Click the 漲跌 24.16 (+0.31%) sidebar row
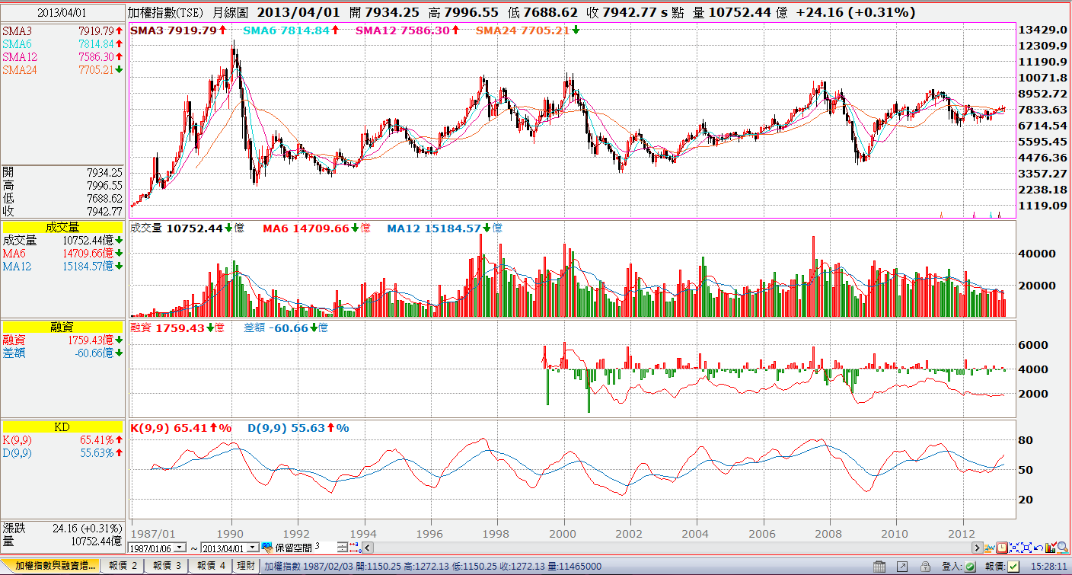The image size is (1072, 575). [62, 528]
